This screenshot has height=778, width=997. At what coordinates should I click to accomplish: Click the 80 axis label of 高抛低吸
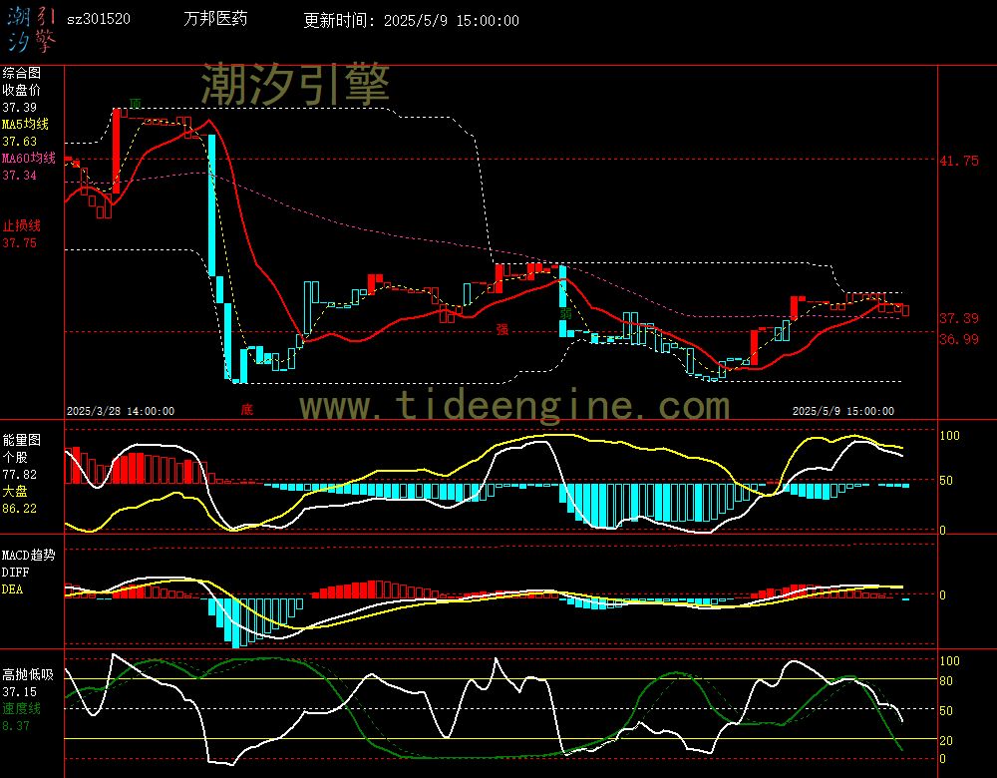tap(946, 680)
